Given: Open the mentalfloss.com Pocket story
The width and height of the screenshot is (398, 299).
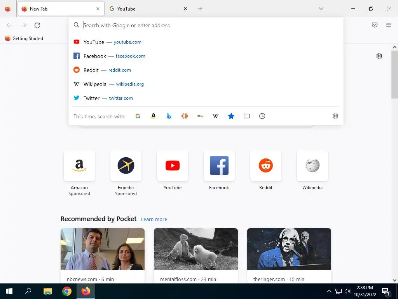Looking at the screenshot, I should pyautogui.click(x=196, y=255).
